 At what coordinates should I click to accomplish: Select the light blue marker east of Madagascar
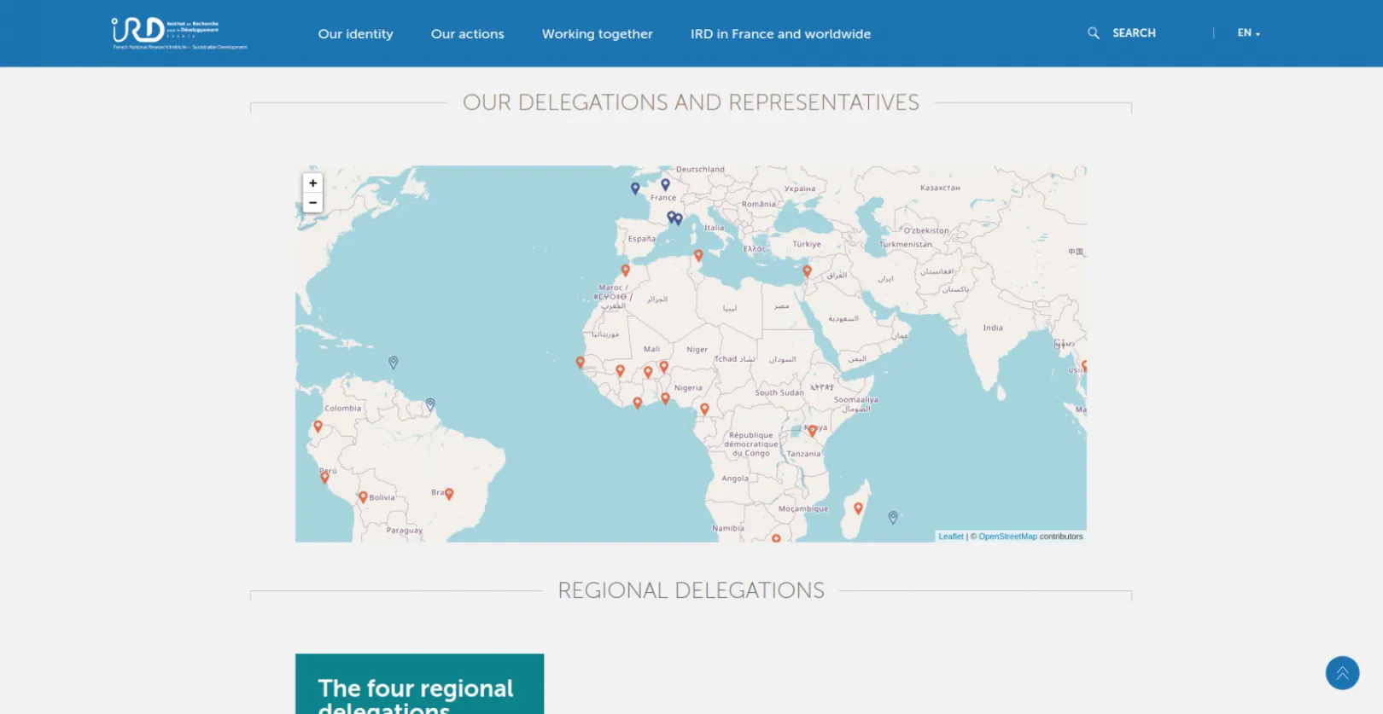coord(893,517)
